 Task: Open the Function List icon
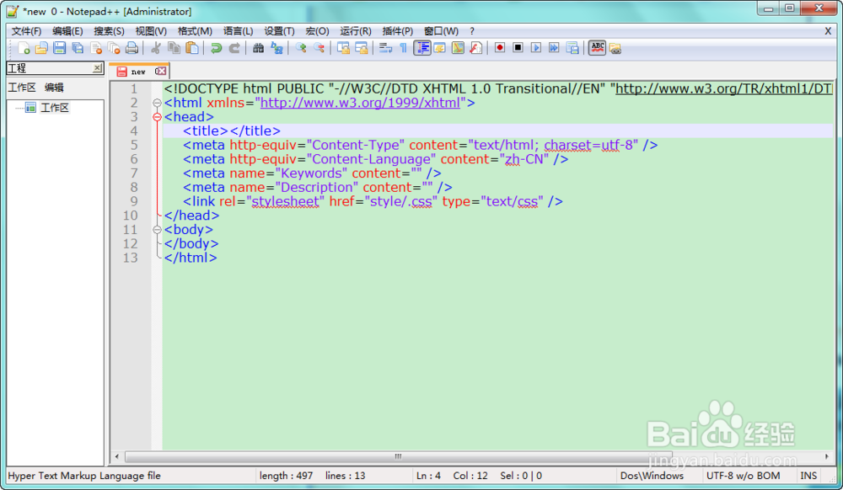(475, 48)
